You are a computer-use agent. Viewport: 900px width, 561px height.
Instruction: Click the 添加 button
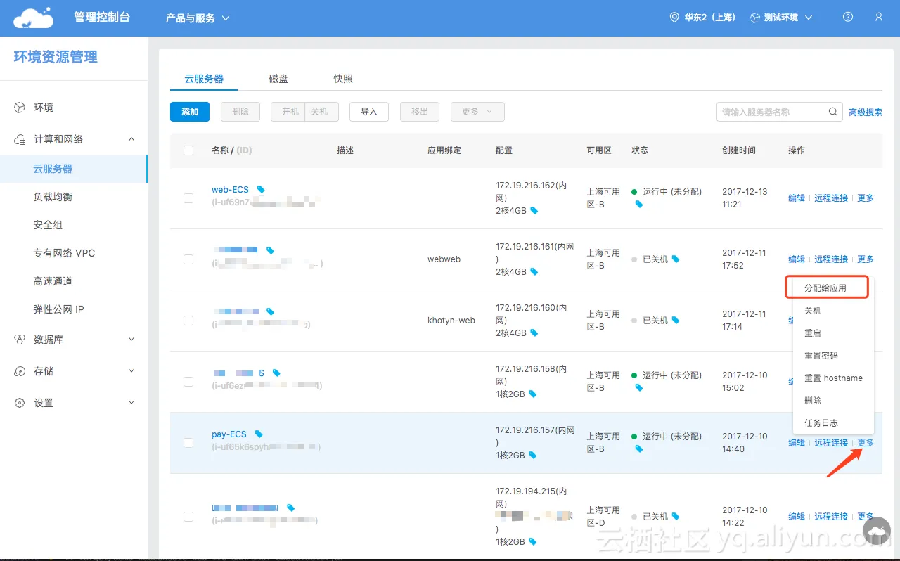point(190,112)
